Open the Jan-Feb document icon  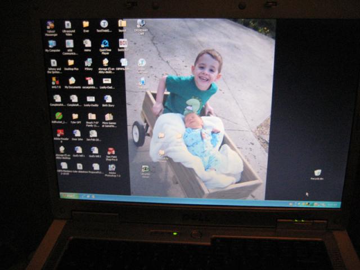pos(93,136)
